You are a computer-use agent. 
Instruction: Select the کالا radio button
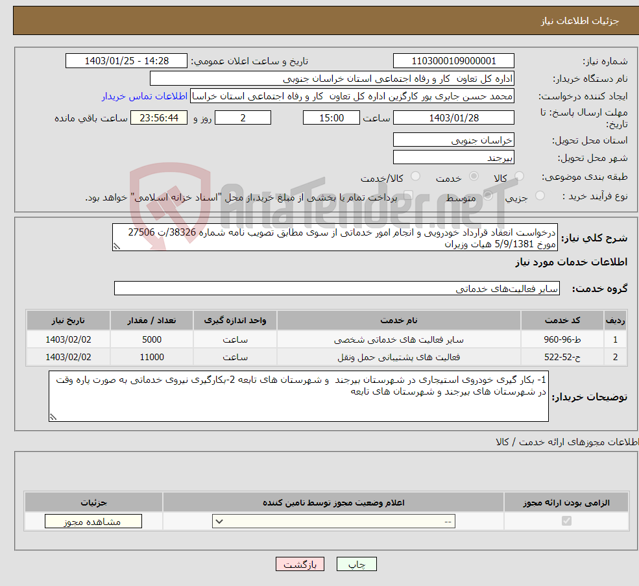coord(519,176)
